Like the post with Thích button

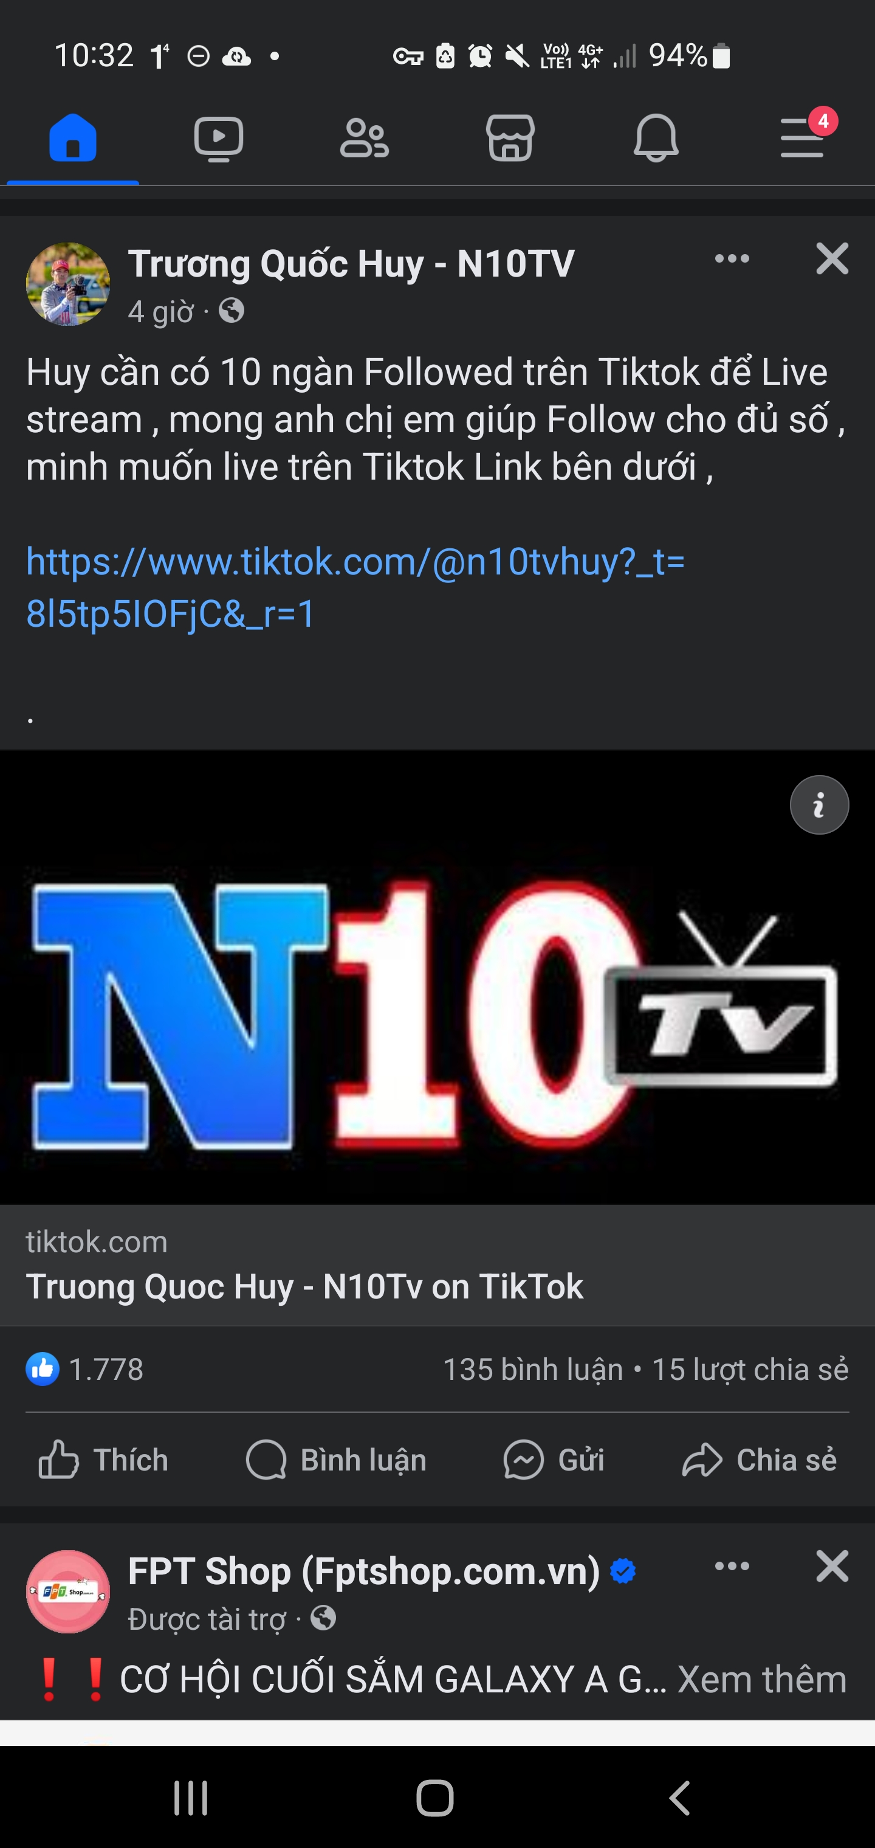(103, 1460)
